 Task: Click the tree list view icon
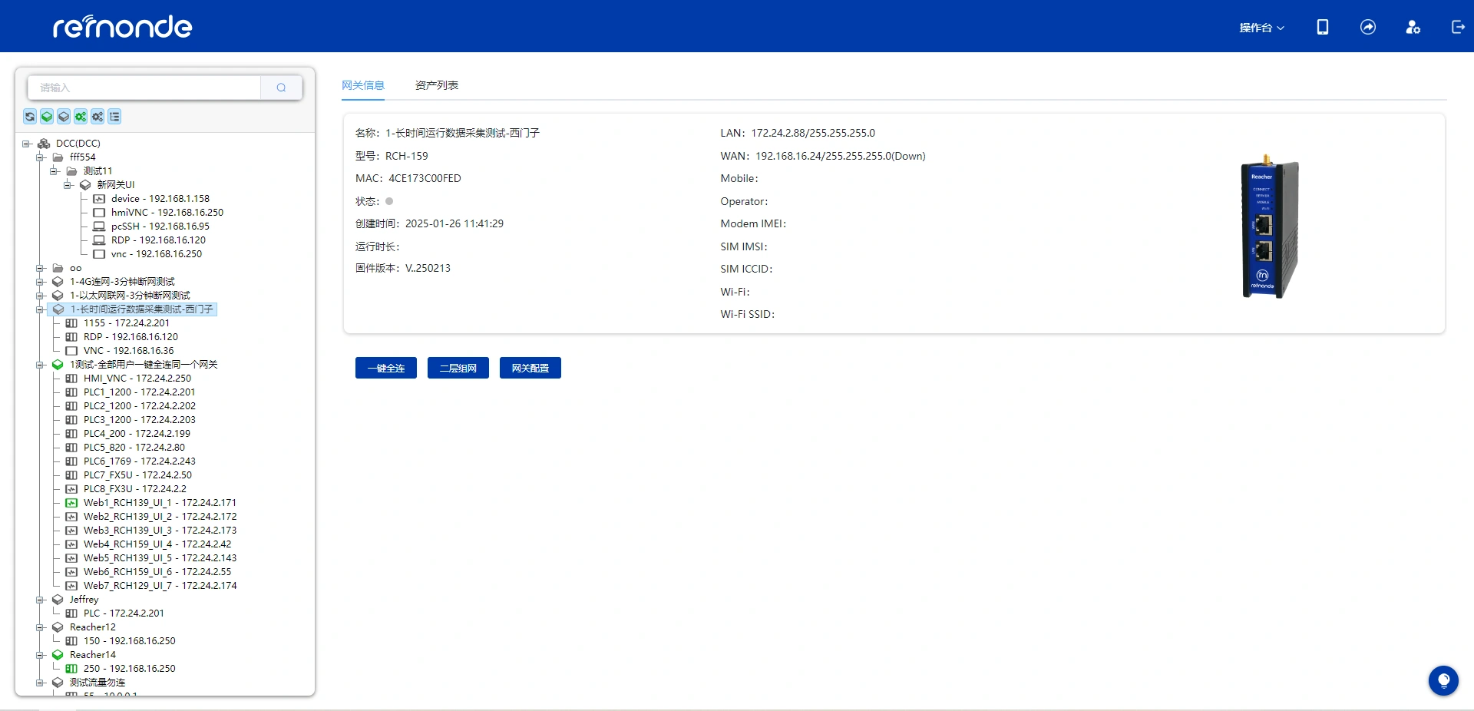(x=114, y=117)
